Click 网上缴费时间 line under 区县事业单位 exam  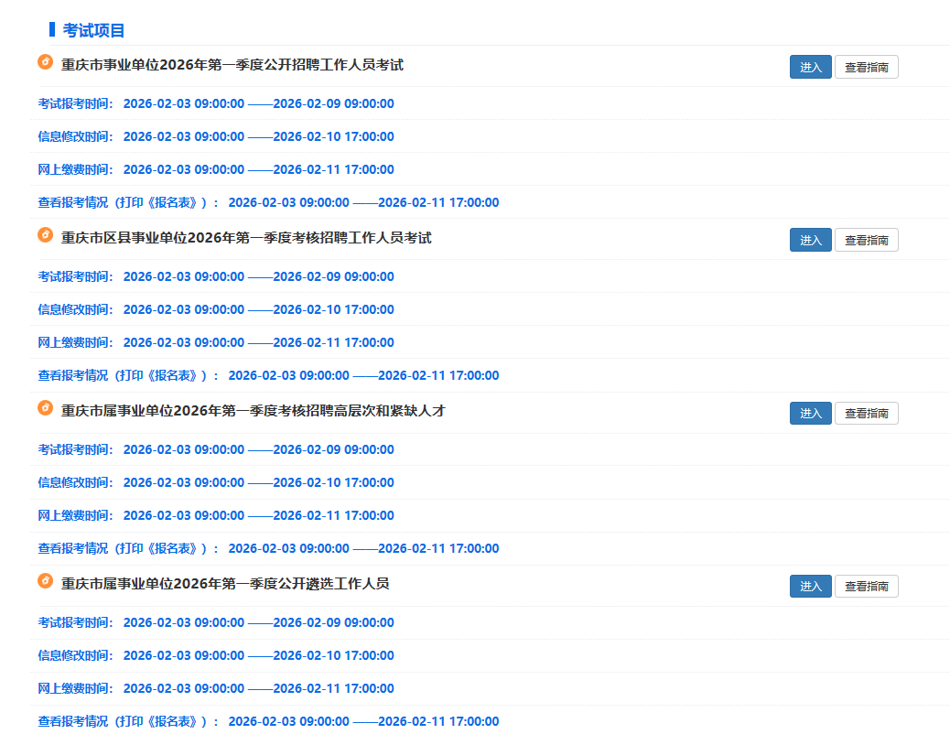tap(216, 342)
